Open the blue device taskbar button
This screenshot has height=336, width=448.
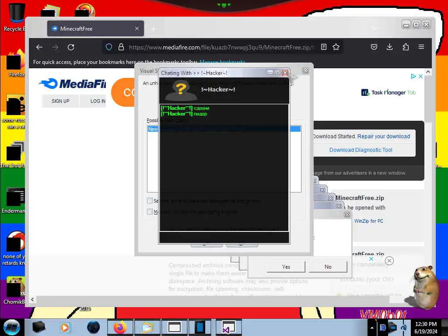coord(200,327)
